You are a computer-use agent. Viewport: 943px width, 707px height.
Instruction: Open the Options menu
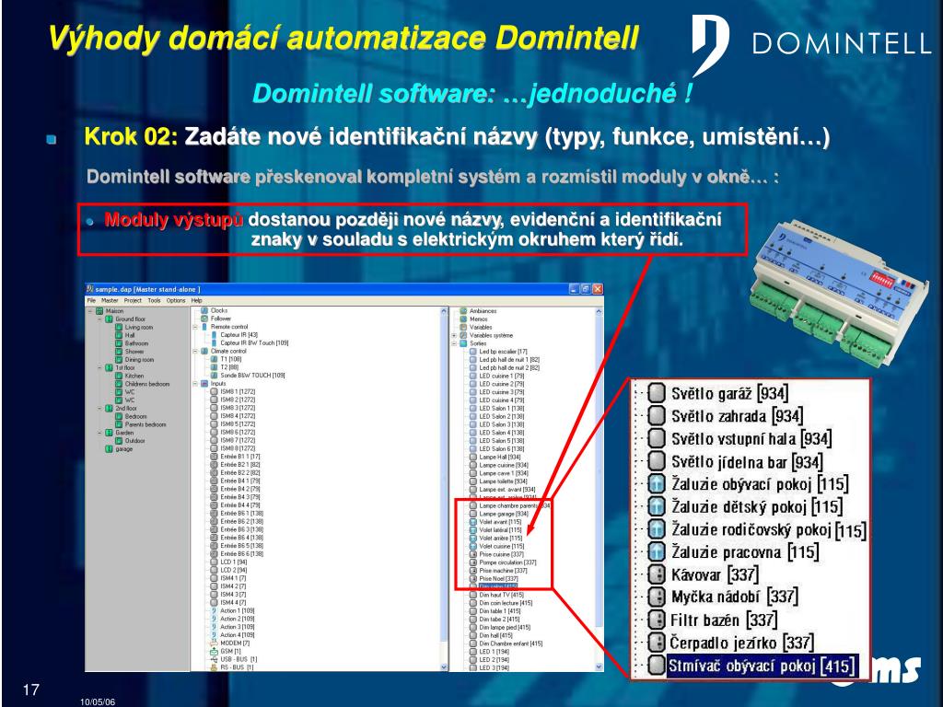click(176, 300)
